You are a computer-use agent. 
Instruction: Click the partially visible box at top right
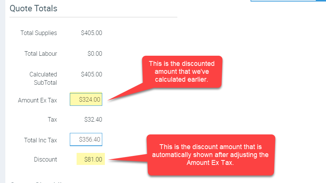tap(283, 1)
